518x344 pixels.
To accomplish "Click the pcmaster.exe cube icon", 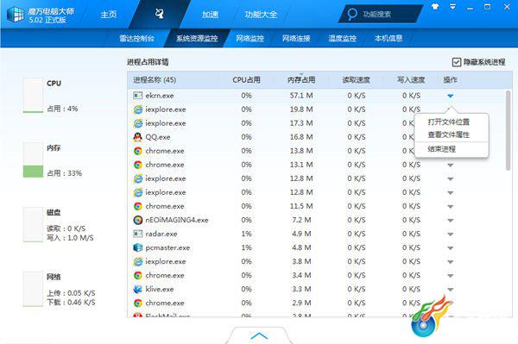I will click(x=137, y=247).
